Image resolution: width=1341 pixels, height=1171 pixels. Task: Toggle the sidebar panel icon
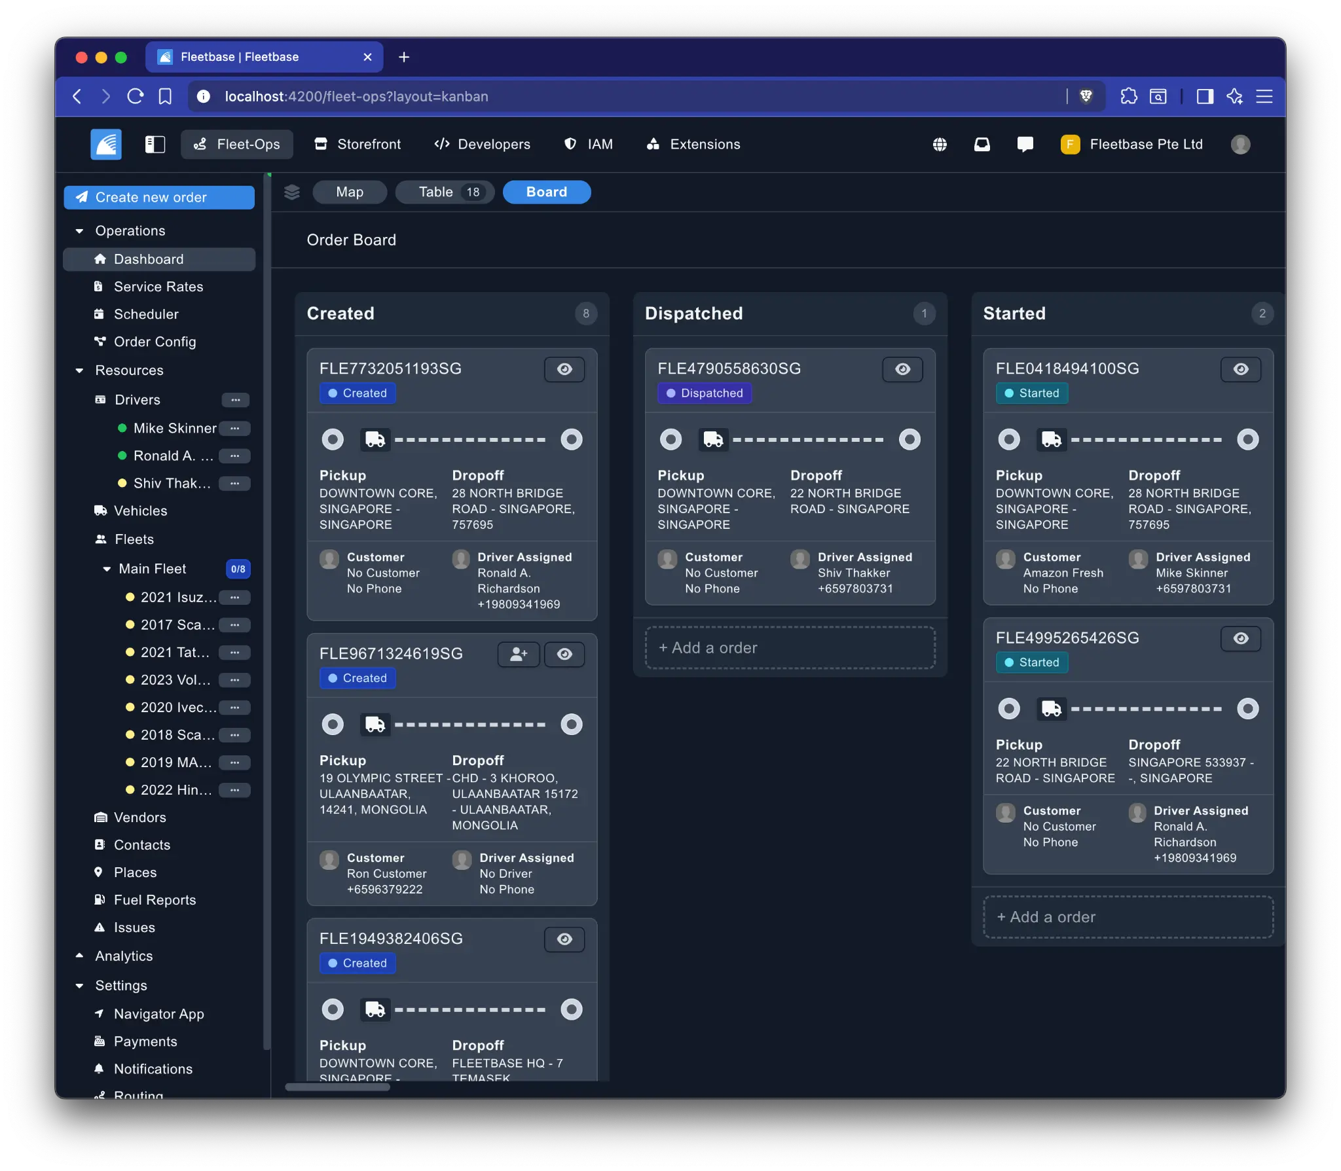(x=155, y=144)
